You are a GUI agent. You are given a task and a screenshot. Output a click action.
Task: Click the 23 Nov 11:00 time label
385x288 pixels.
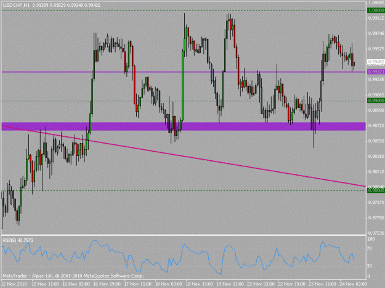click(322, 284)
